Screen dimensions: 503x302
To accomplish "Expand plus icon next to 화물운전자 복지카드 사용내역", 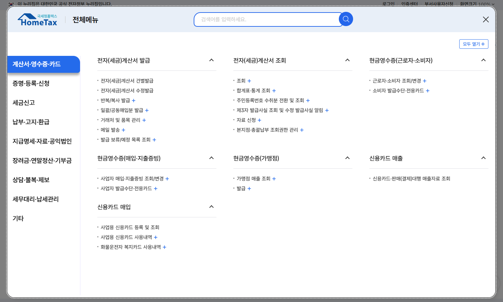I will click(165, 247).
